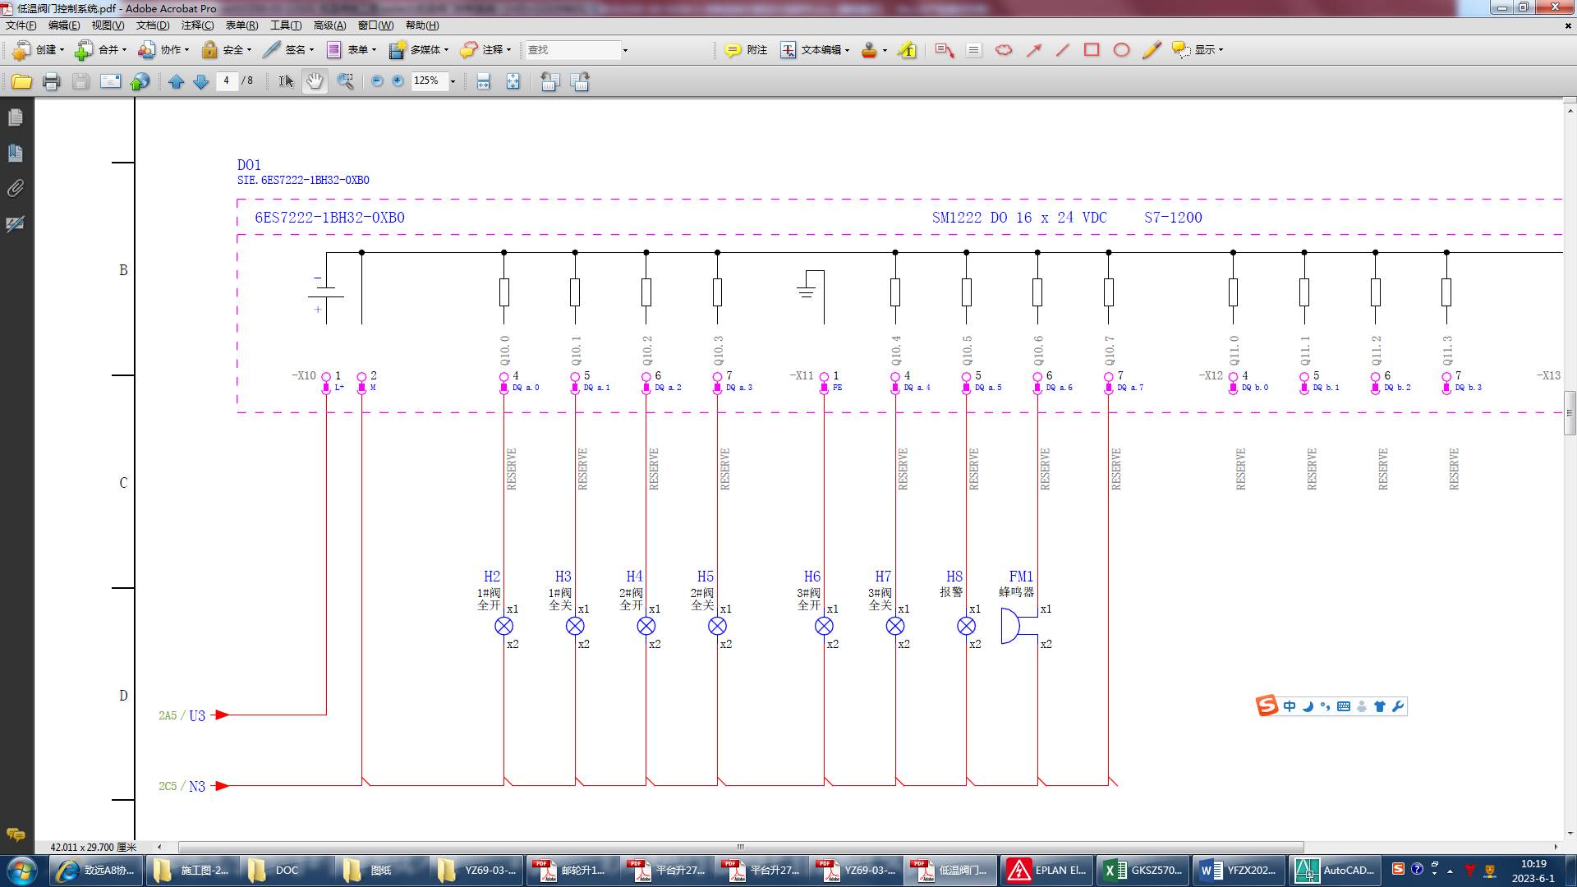This screenshot has height=887, width=1577.
Task: Toggle the bookmarks navigation panel
Action: click(16, 153)
